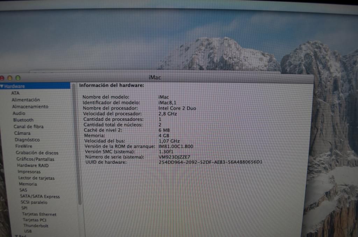Open SATA/SATA Express entry
358x237 pixels.
coord(40,197)
